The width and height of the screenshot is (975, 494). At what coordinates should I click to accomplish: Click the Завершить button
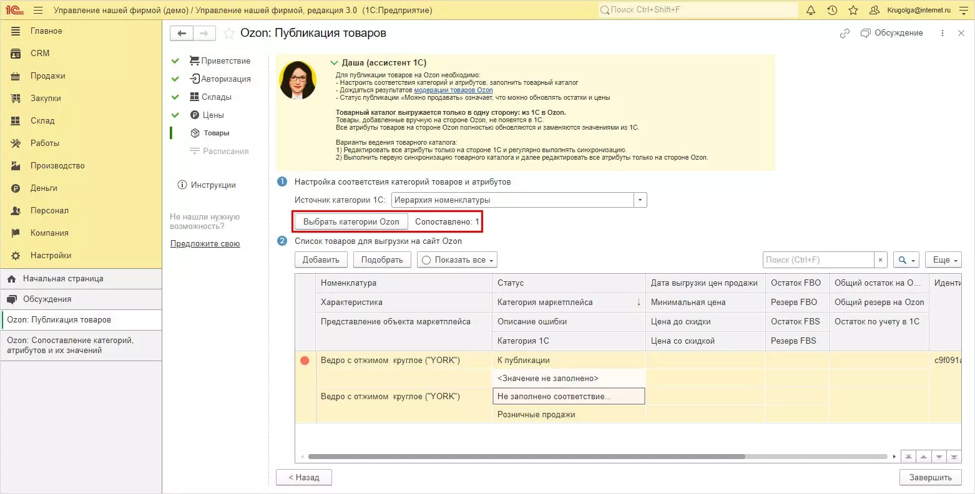click(x=930, y=478)
